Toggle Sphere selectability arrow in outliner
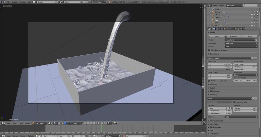The height and width of the screenshot is (137, 261). tap(255, 22)
